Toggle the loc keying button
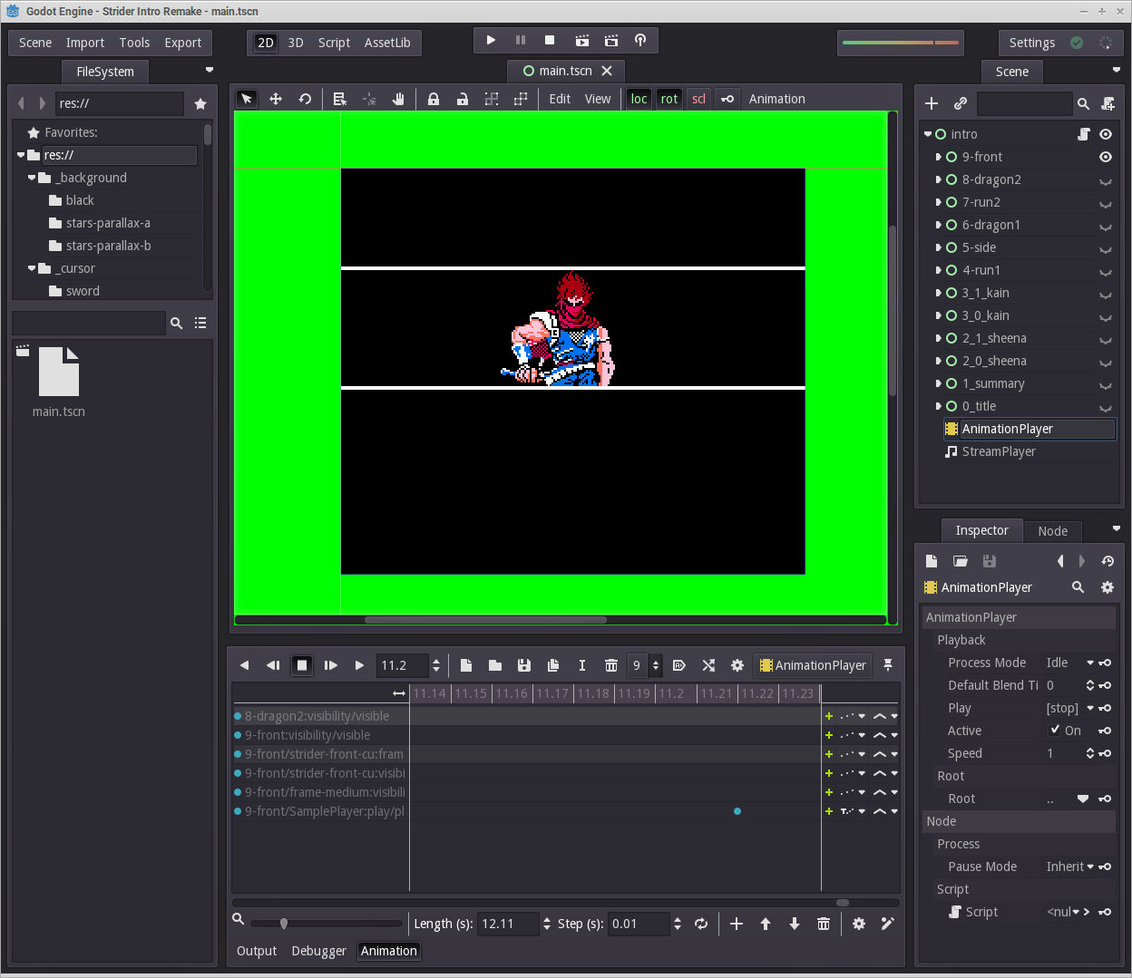Image resolution: width=1132 pixels, height=978 pixels. point(639,99)
